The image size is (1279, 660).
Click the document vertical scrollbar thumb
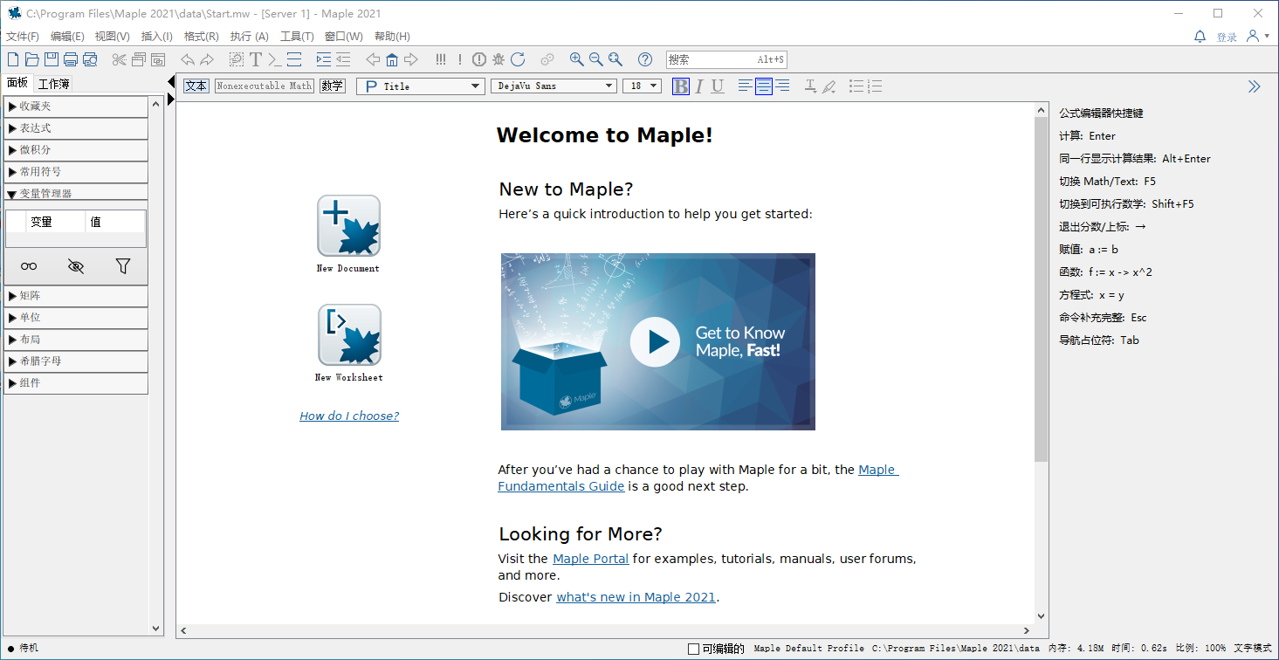1041,290
